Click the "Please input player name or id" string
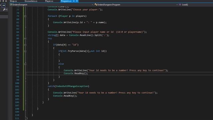This screenshot has height=120, width=213. pos(108,32)
